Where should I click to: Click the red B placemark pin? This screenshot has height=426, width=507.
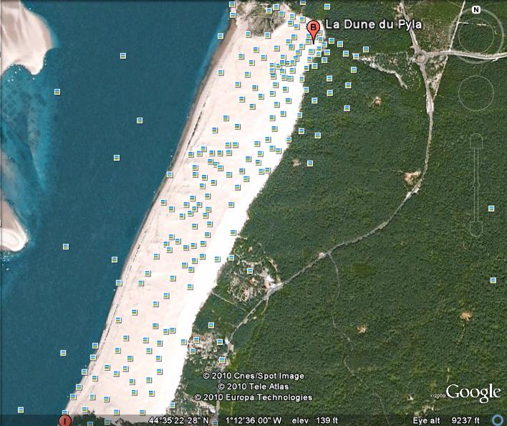(313, 32)
